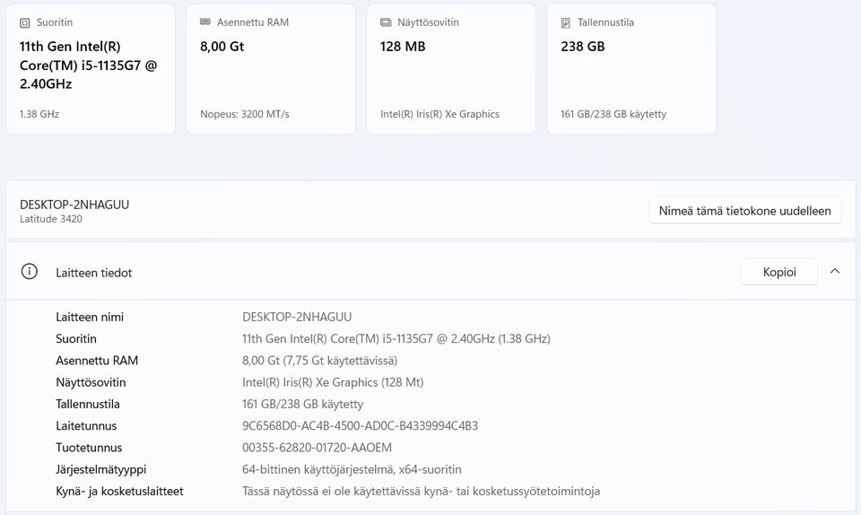This screenshot has width=861, height=515.
Task: Click the display adapter icon beside Näyttösovitin
Action: (386, 22)
